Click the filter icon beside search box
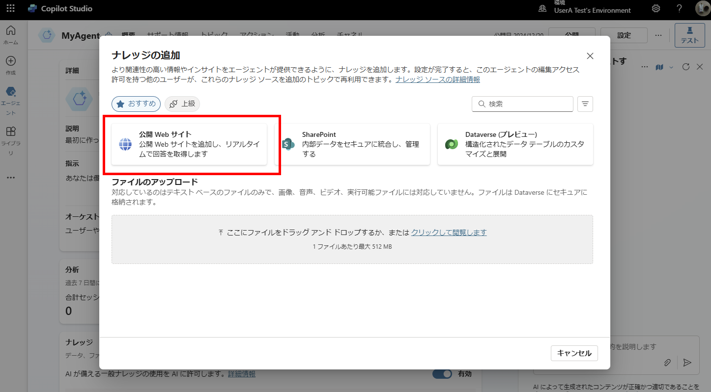 585,104
